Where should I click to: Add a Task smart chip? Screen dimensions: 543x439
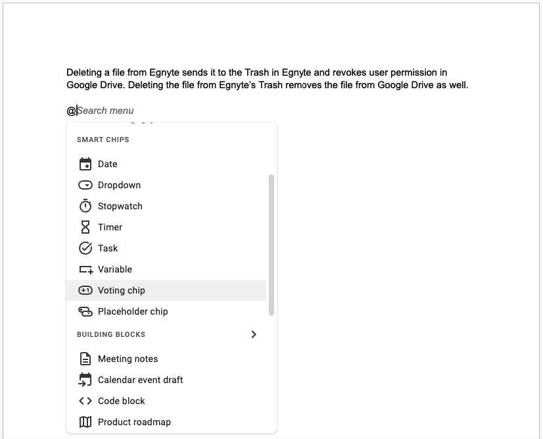pos(166,248)
